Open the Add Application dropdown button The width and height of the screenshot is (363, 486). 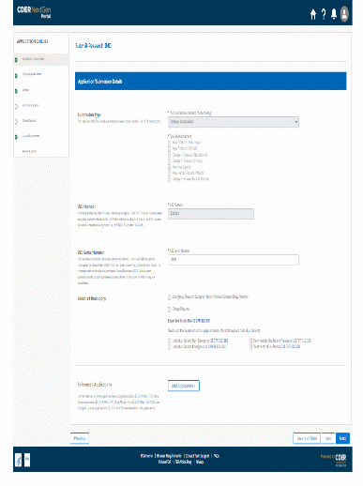pyautogui.click(x=184, y=386)
